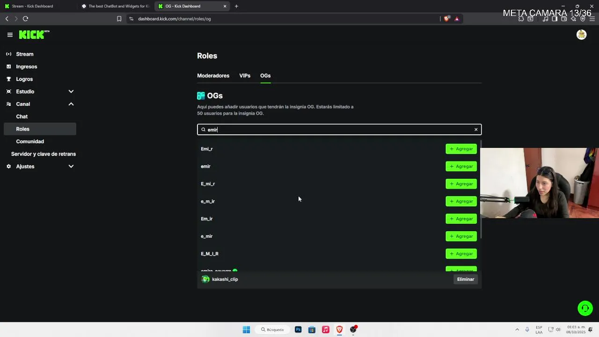Toggle the browser sidebar panel icon

point(555,19)
